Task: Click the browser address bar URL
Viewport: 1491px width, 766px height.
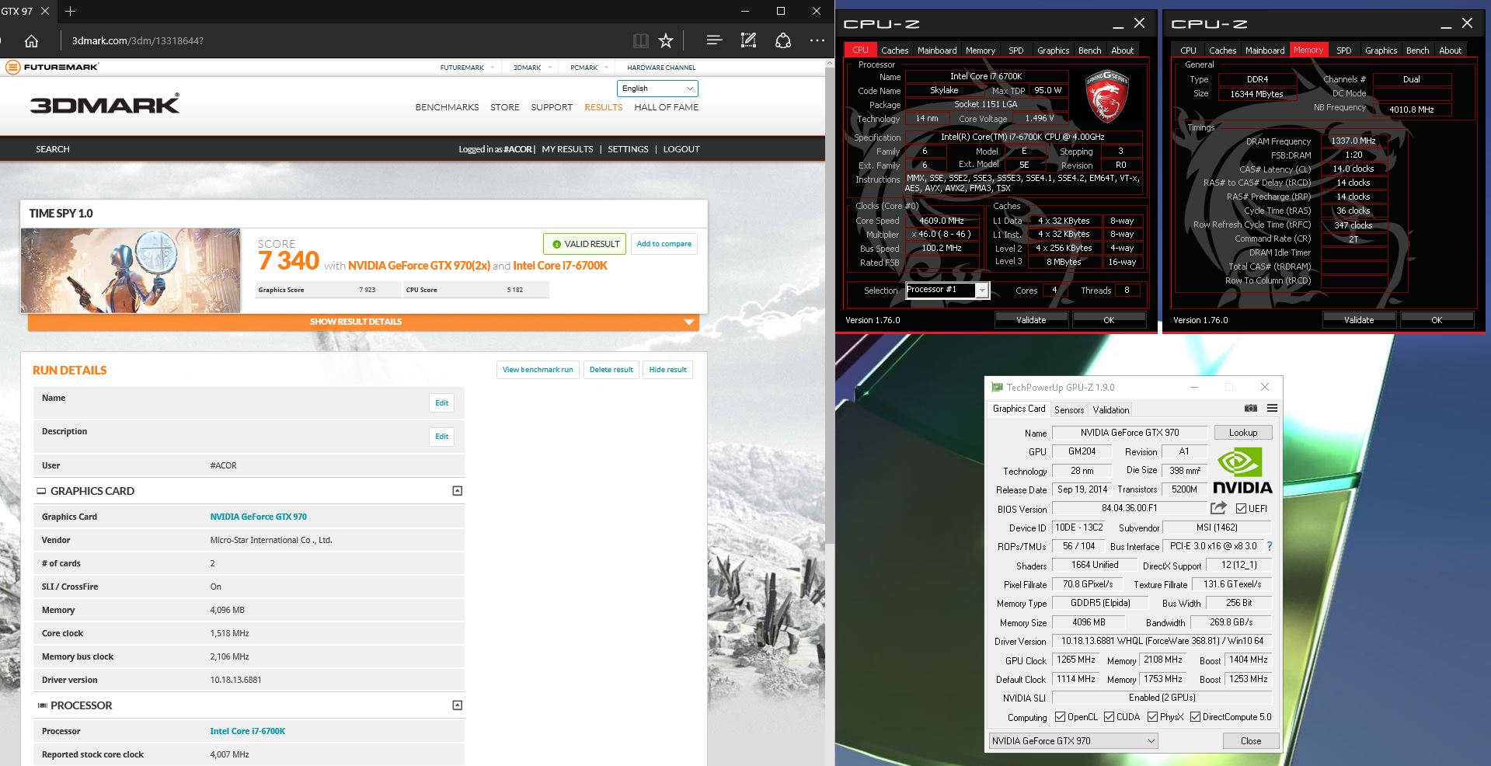Action: 138,40
